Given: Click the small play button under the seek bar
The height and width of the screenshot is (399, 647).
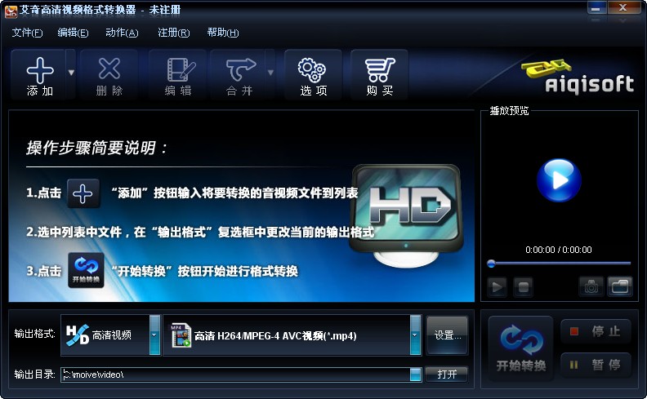Looking at the screenshot, I should click(x=497, y=286).
